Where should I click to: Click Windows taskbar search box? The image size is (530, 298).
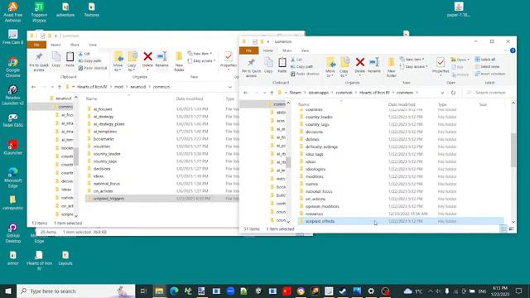(76, 291)
